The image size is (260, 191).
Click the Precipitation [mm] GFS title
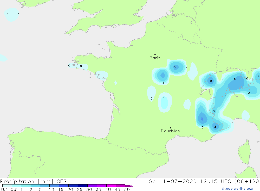pyautogui.click(x=33, y=181)
